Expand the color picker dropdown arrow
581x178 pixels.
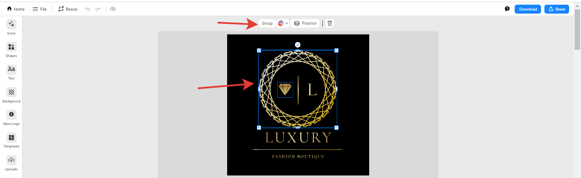(x=287, y=23)
